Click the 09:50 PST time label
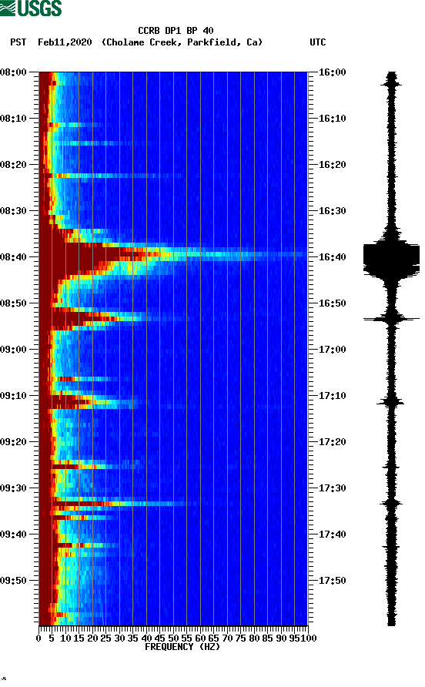Screen dimensions: 425x687 click(14, 581)
